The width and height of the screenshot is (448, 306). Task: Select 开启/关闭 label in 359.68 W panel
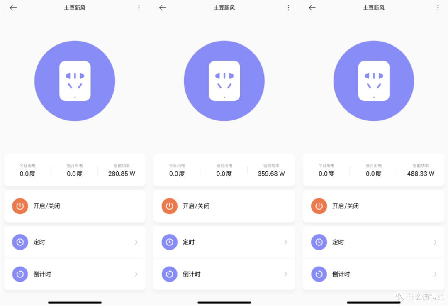(x=196, y=206)
